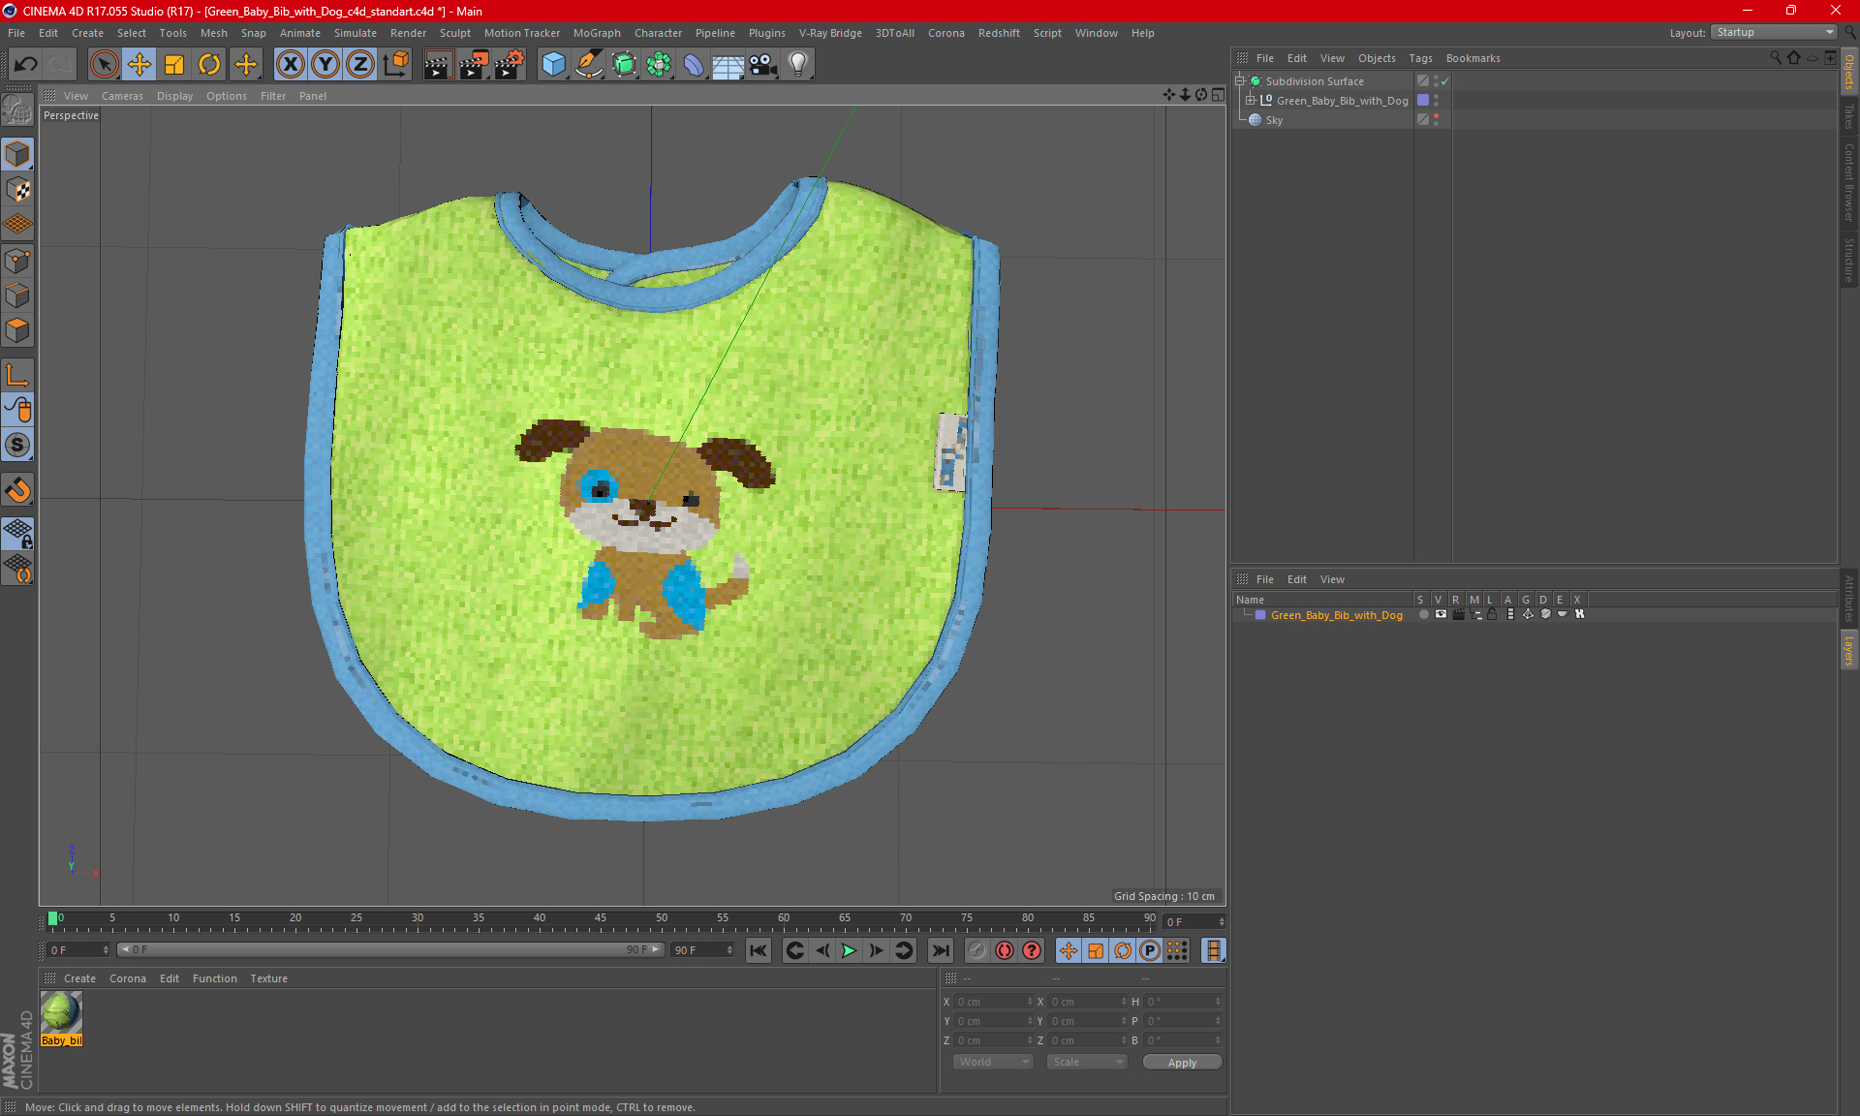Viewport: 1860px width, 1116px height.
Task: Add a Camera object
Action: (x=762, y=65)
